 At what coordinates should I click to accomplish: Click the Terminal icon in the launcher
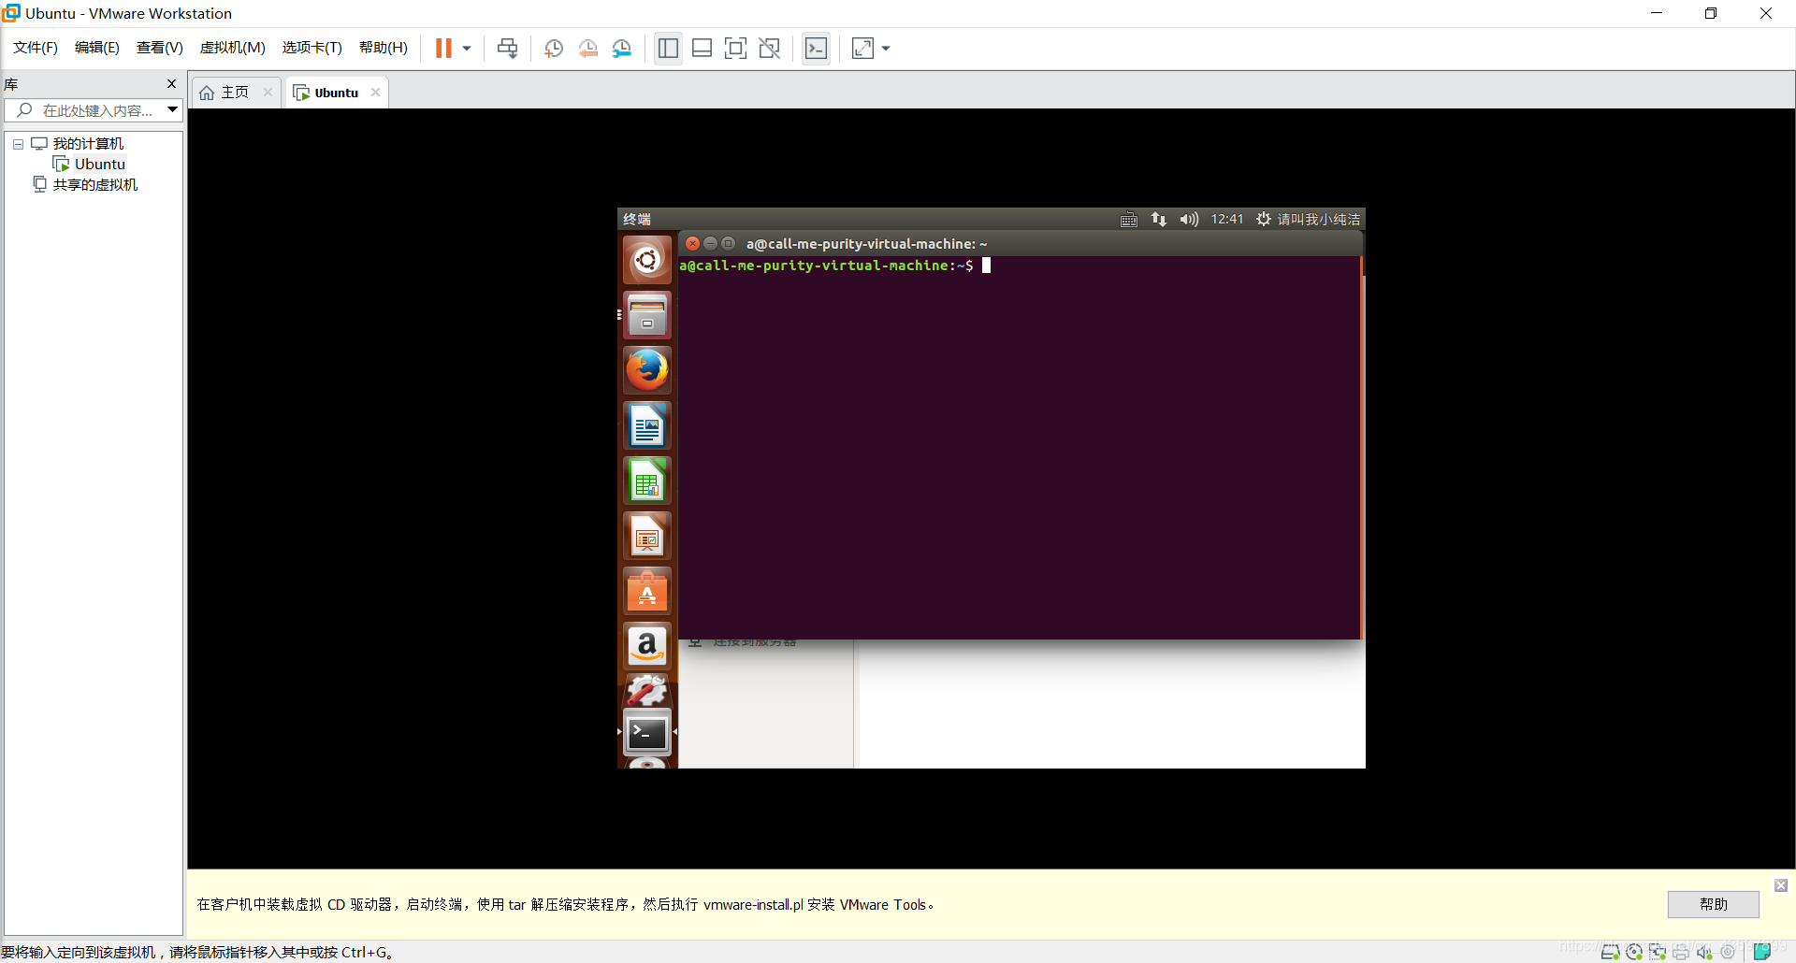(647, 733)
